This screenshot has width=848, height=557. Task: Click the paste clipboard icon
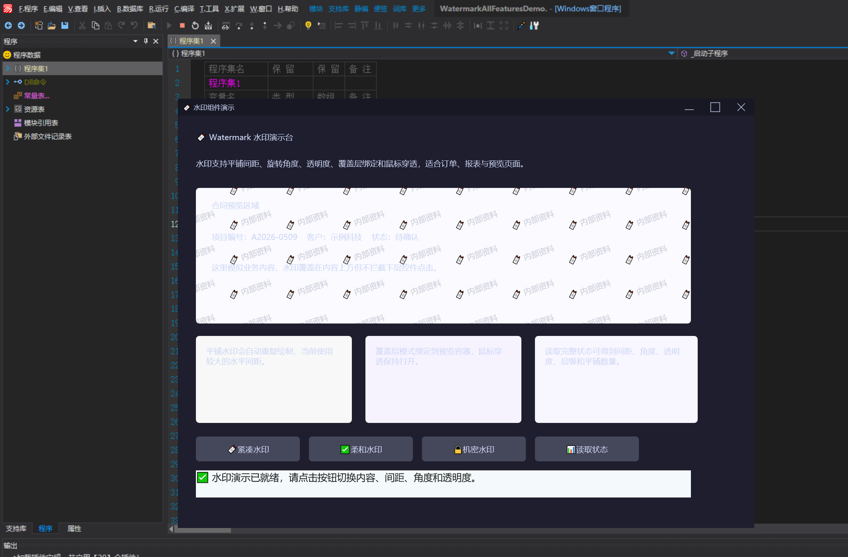click(x=108, y=25)
